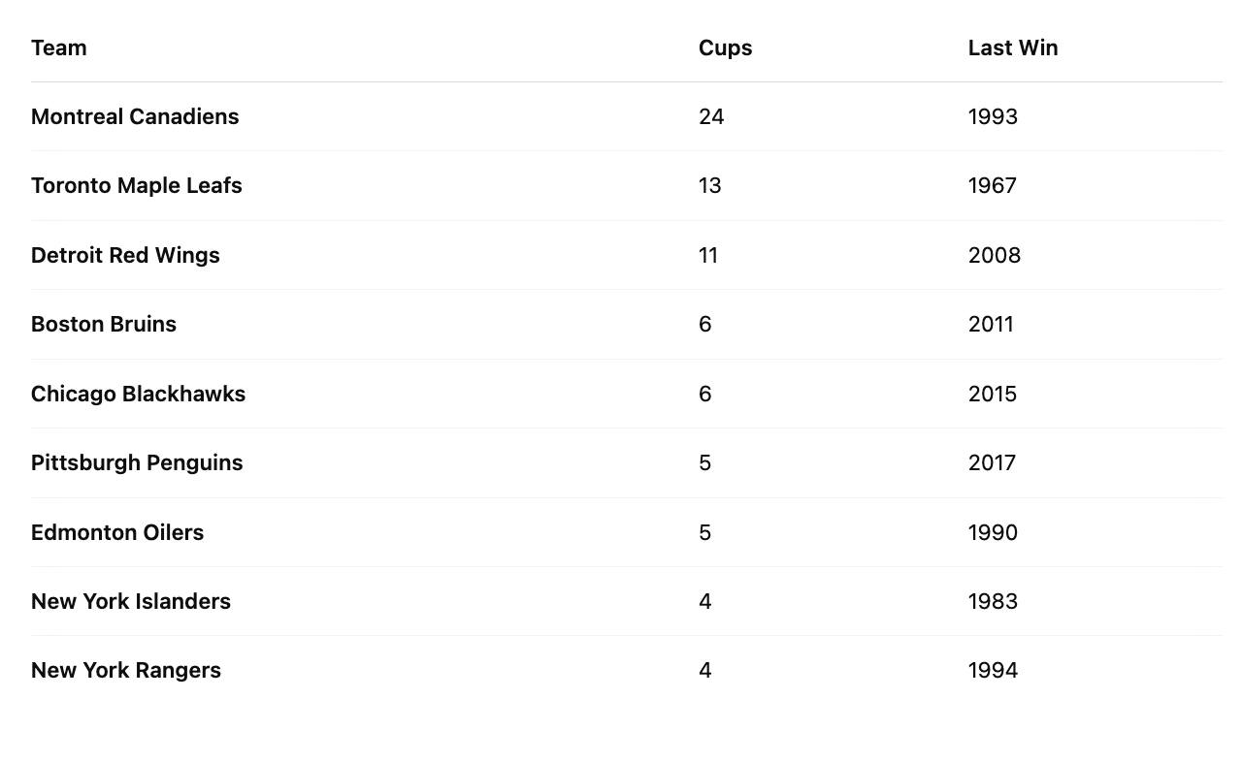This screenshot has width=1243, height=762.
Task: Click the 1993 last win year
Action: coord(993,116)
